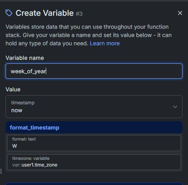Grab the dotted drag handle on left edge

click(1, 171)
